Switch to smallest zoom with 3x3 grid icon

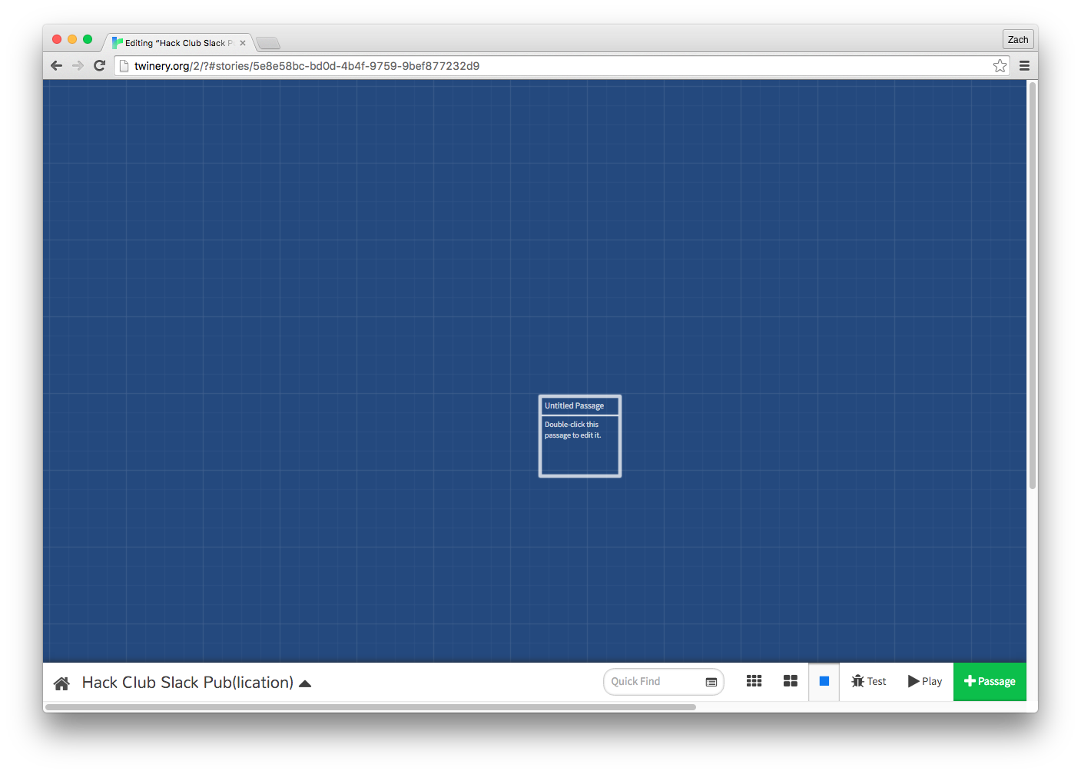[754, 681]
